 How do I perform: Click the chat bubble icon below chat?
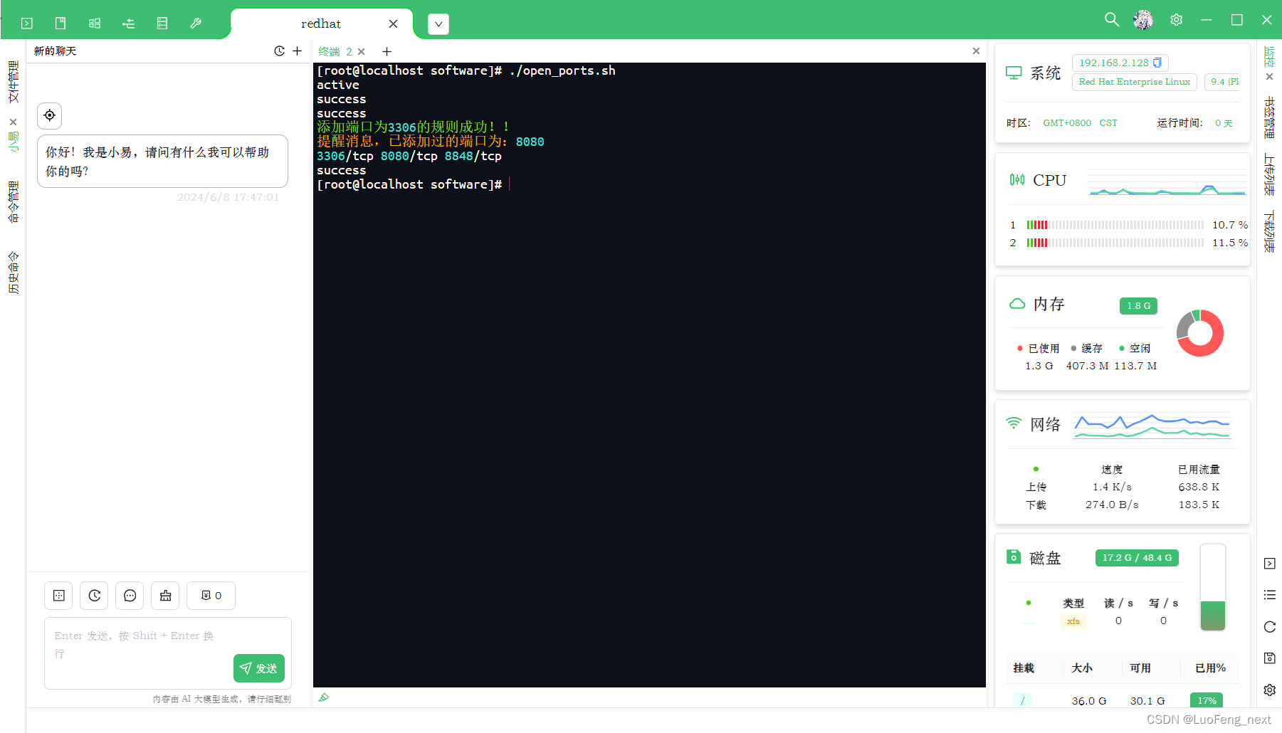coord(130,596)
